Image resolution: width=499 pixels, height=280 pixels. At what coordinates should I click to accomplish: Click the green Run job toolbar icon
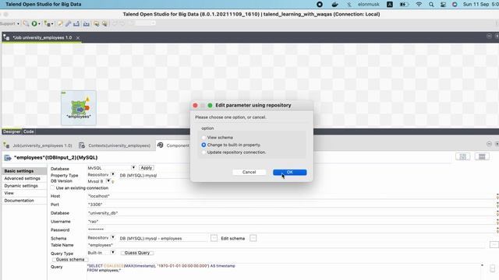point(34,23)
